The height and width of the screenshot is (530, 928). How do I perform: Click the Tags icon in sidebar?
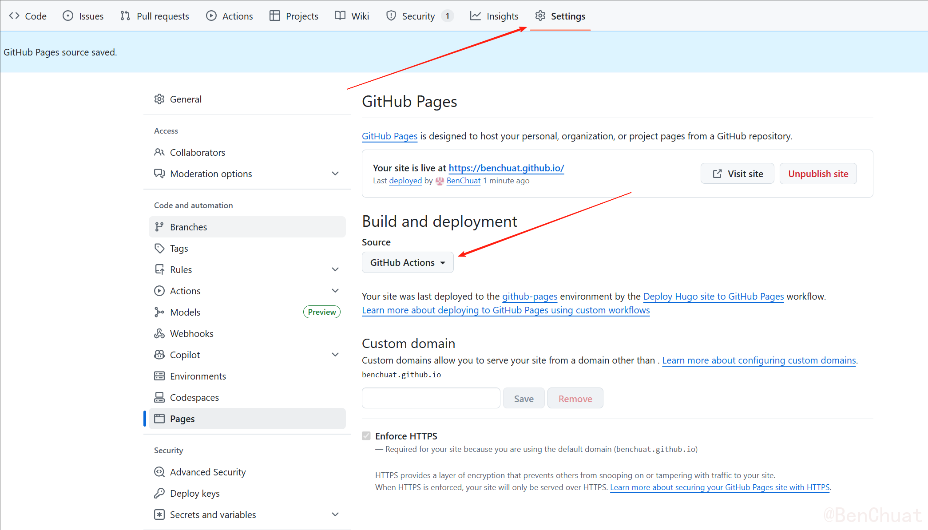click(x=159, y=248)
